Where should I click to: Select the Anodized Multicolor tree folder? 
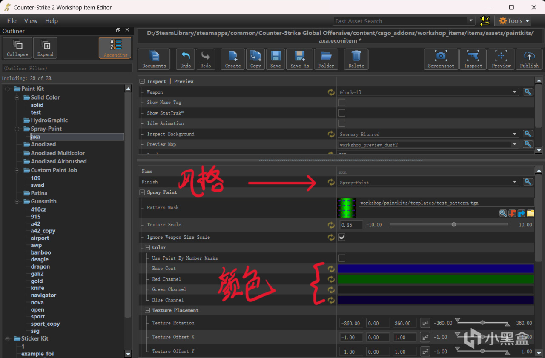point(57,153)
